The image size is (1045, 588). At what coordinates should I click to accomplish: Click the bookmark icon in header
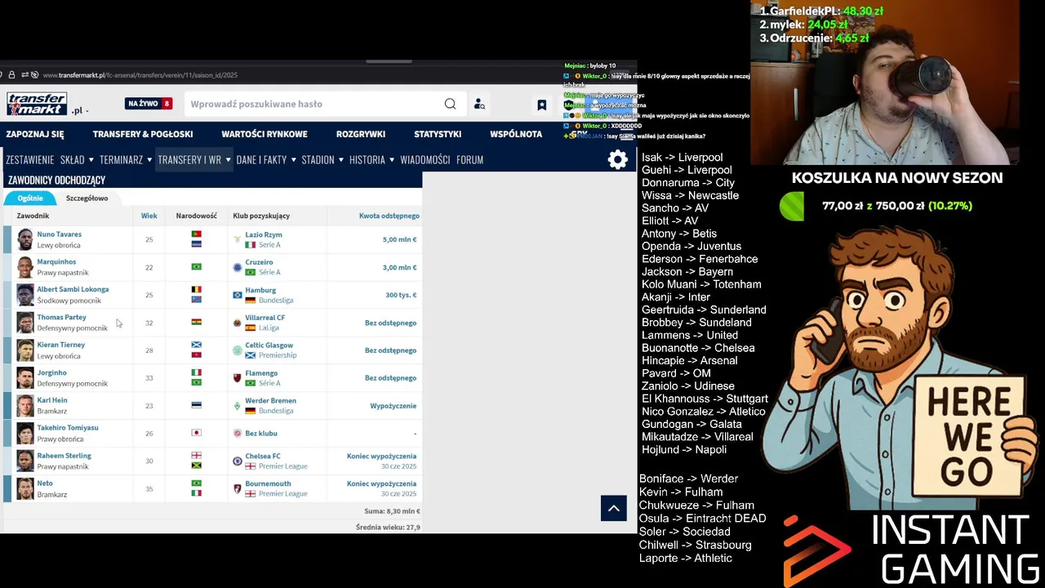[x=541, y=105]
